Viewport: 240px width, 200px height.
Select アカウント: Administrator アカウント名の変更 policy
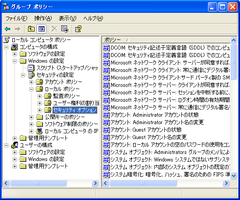click(157, 122)
